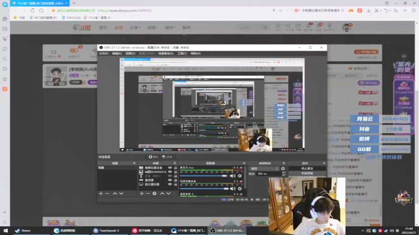Open the 分类 dropdown in Douyu navigation
This screenshot has width=419, height=235.
135,28
